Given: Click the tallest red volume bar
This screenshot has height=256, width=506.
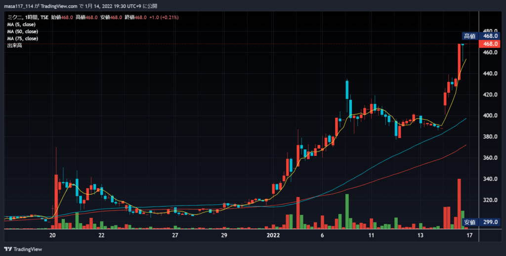Looking at the screenshot, I should tap(459, 204).
